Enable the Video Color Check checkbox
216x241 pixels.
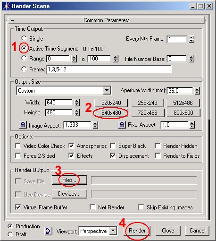tap(18, 146)
